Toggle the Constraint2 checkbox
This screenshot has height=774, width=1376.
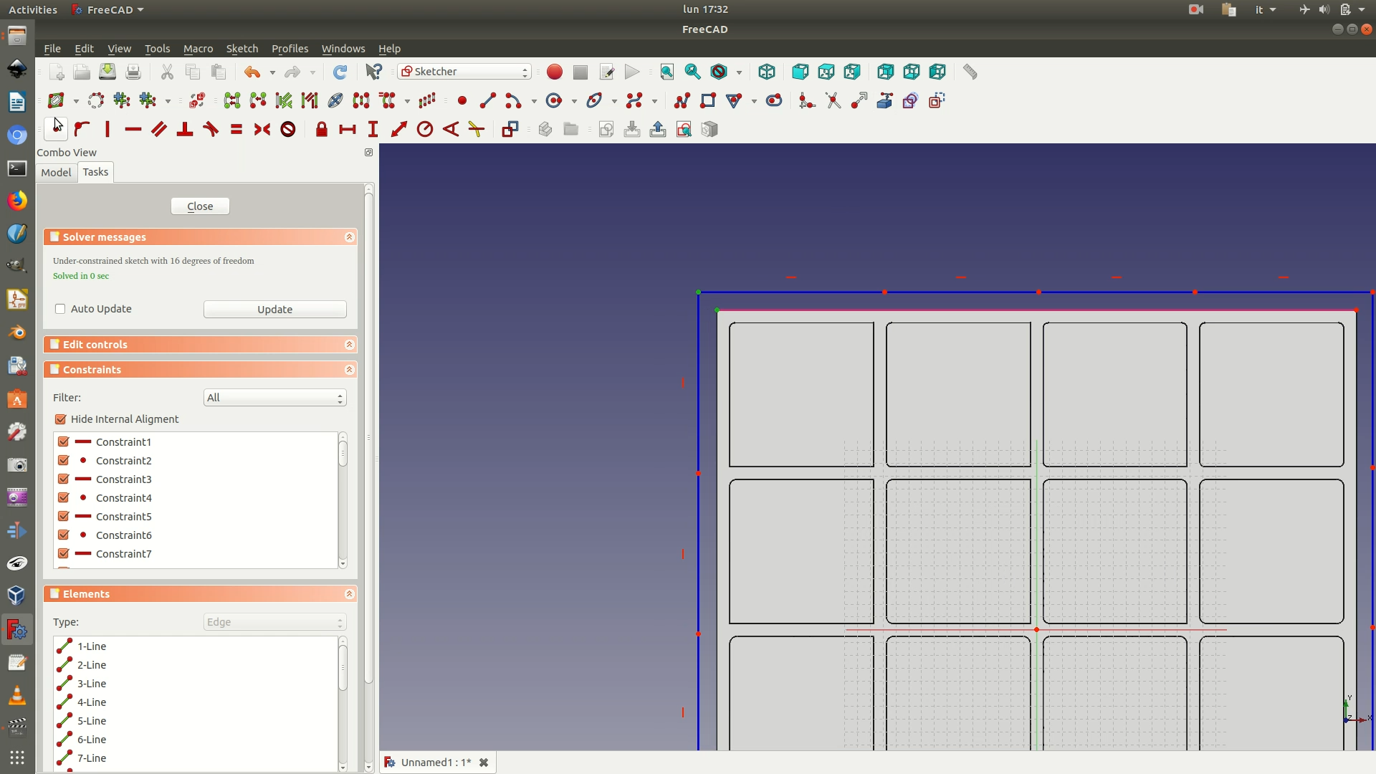(64, 461)
